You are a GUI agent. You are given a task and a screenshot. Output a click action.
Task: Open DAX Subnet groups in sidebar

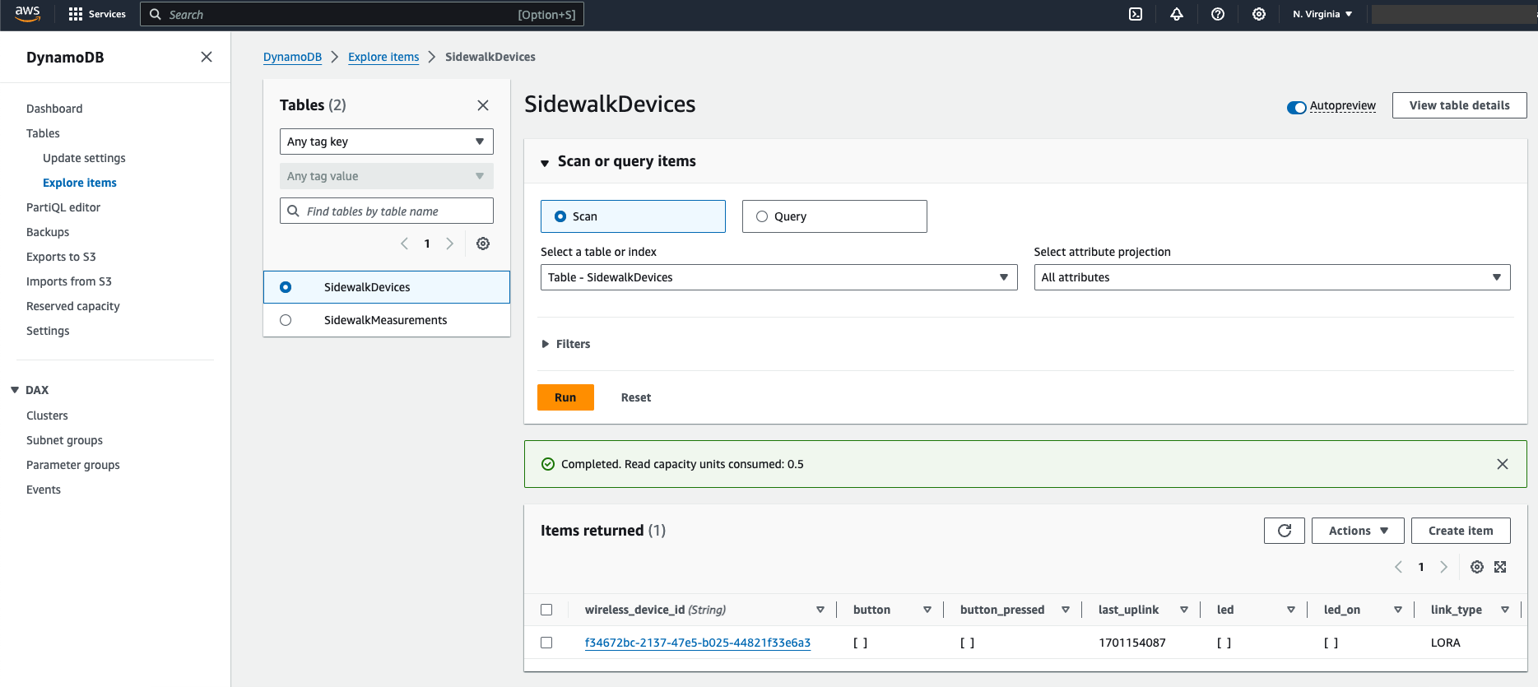coord(64,440)
